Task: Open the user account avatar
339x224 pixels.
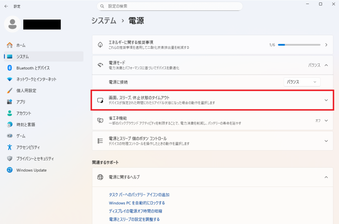Action: pos(12,24)
